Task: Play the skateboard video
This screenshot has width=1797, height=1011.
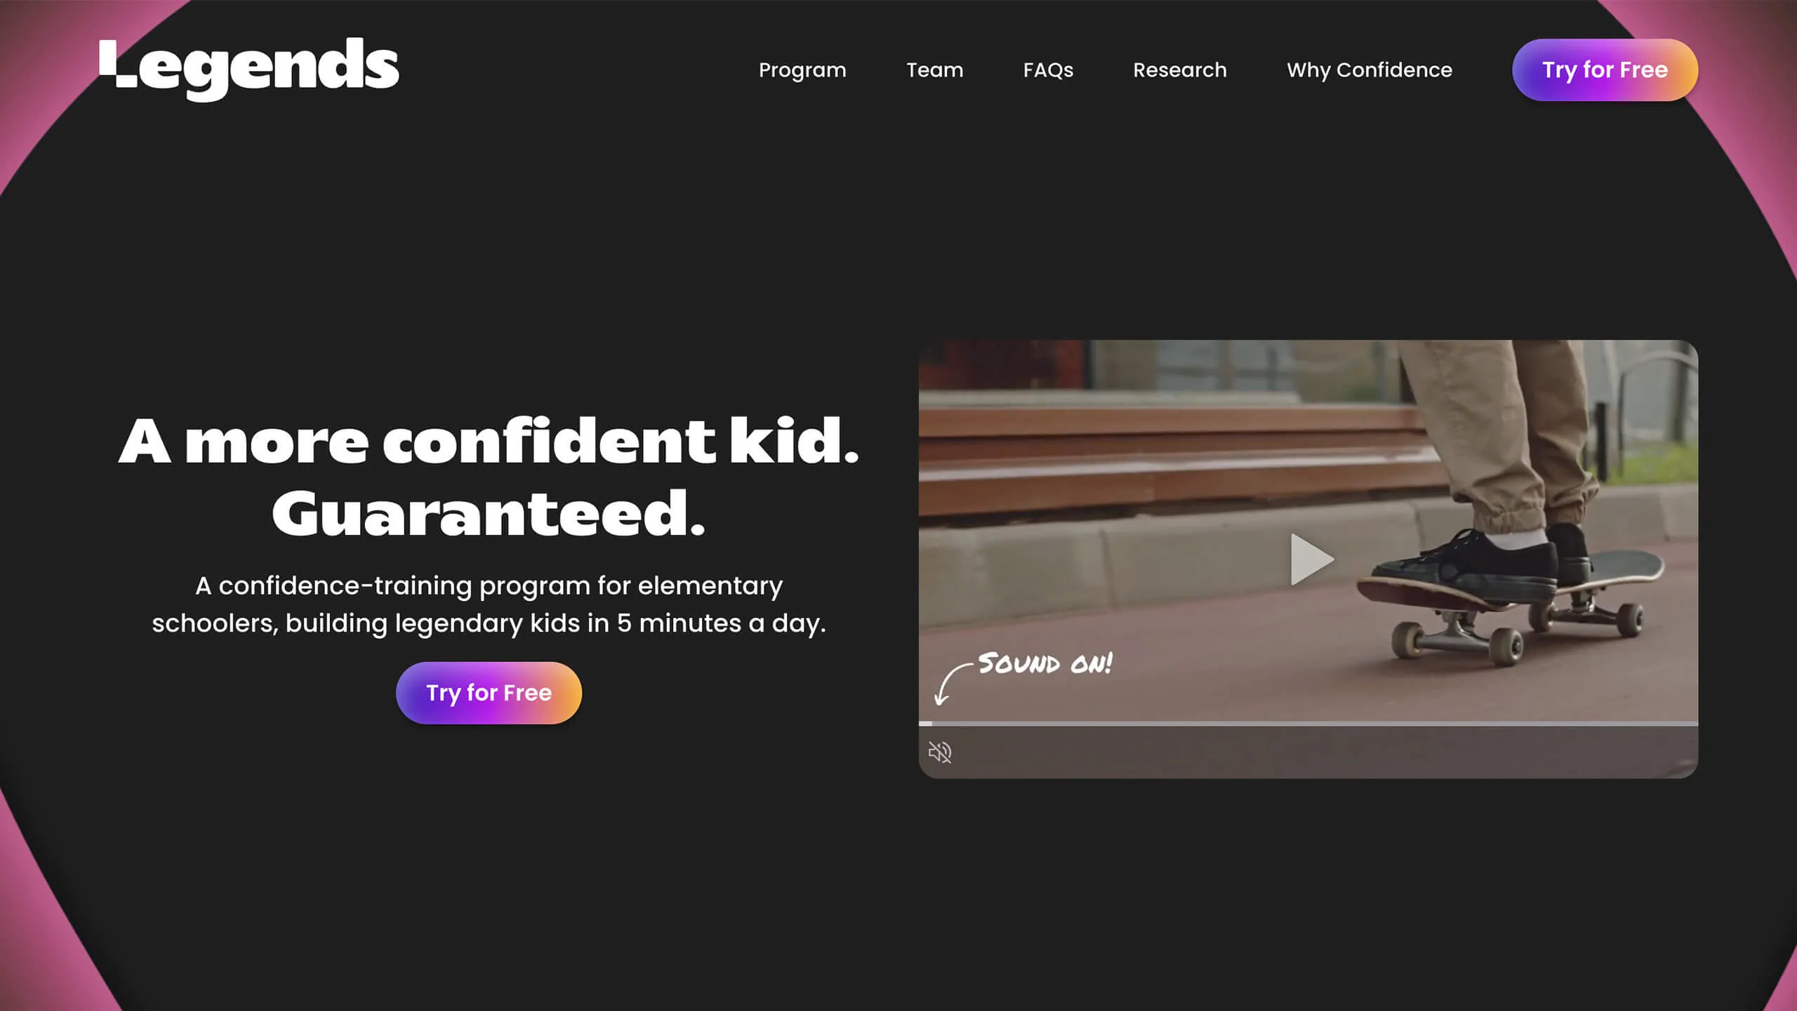Action: point(1311,560)
